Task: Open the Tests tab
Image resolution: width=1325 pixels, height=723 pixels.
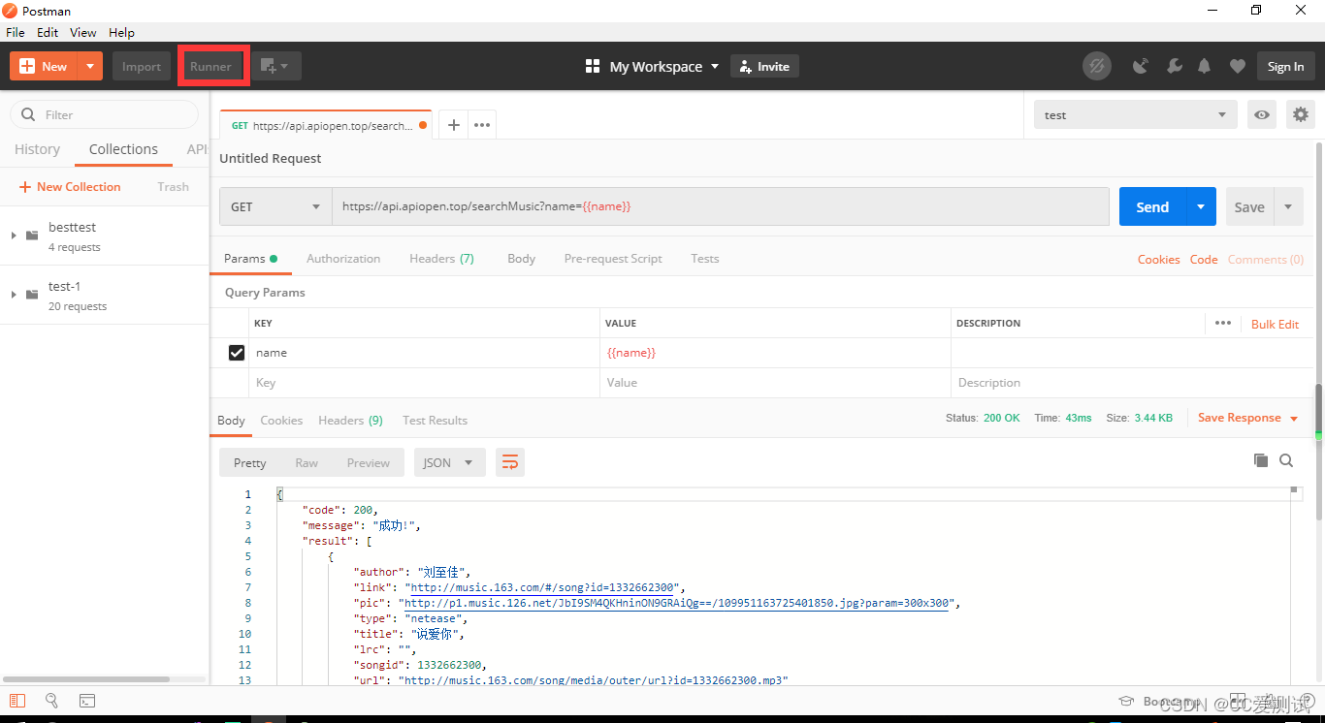Action: (705, 259)
